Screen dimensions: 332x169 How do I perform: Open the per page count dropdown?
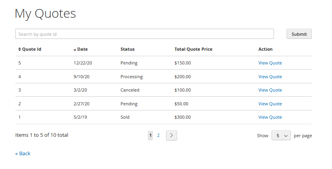point(281,135)
